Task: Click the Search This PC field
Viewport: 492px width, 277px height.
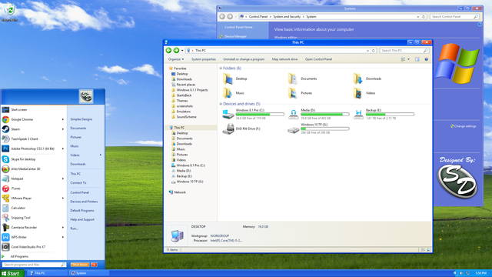Action: (404, 51)
